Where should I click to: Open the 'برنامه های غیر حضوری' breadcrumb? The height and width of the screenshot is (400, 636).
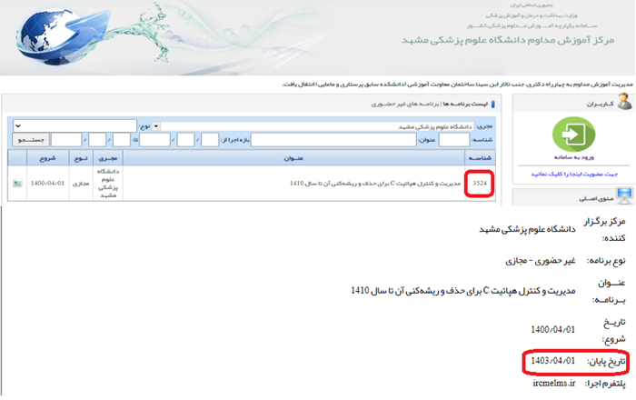(x=405, y=105)
